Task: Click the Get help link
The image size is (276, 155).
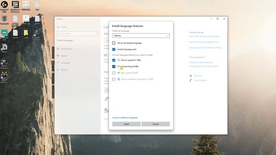Action: [198, 76]
